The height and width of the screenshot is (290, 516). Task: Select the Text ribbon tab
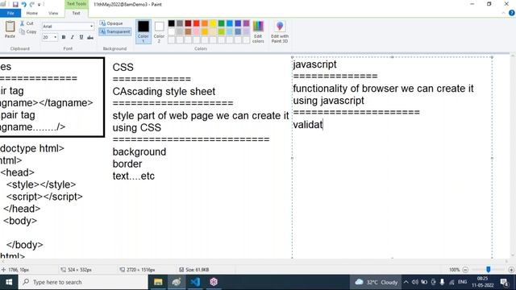click(76, 13)
